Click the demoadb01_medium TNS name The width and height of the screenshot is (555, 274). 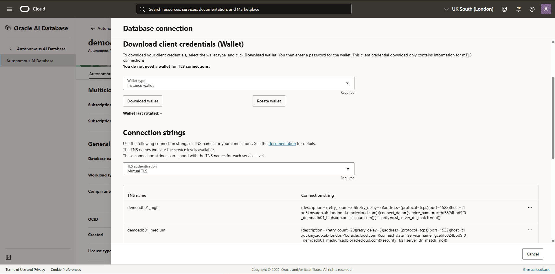(x=146, y=230)
